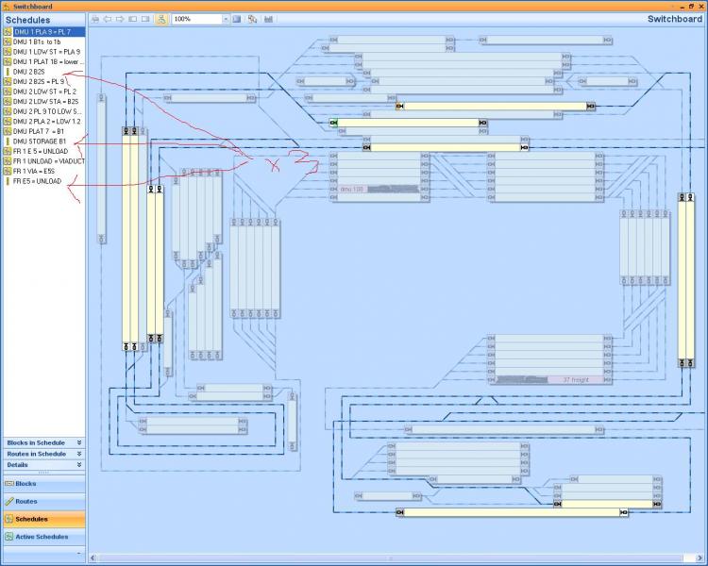This screenshot has width=708, height=566.
Task: Open the 100% zoom dropdown
Action: click(x=224, y=19)
